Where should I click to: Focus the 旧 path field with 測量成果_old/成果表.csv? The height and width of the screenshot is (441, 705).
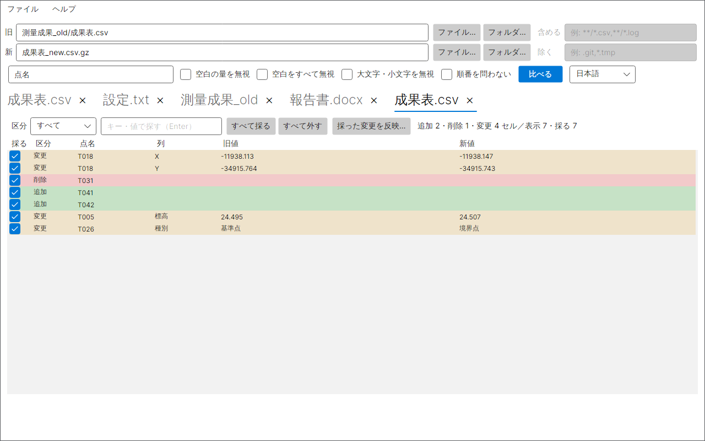tap(222, 33)
